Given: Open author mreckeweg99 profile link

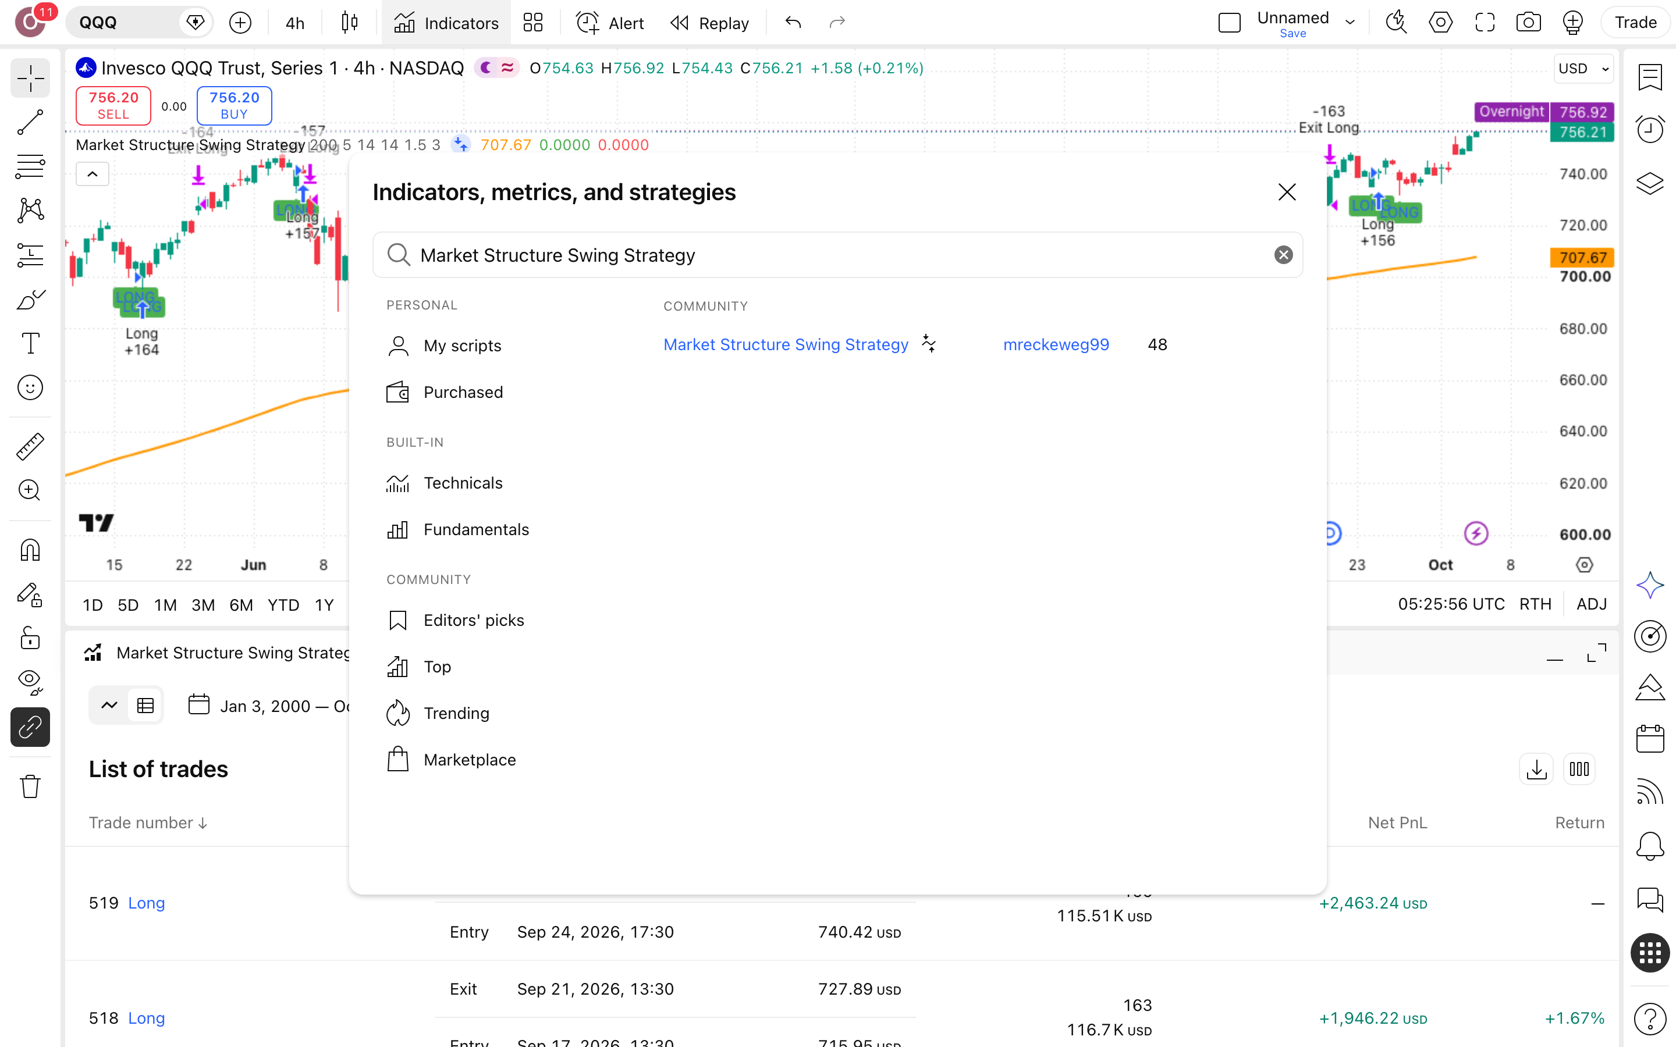Looking at the screenshot, I should [1056, 344].
